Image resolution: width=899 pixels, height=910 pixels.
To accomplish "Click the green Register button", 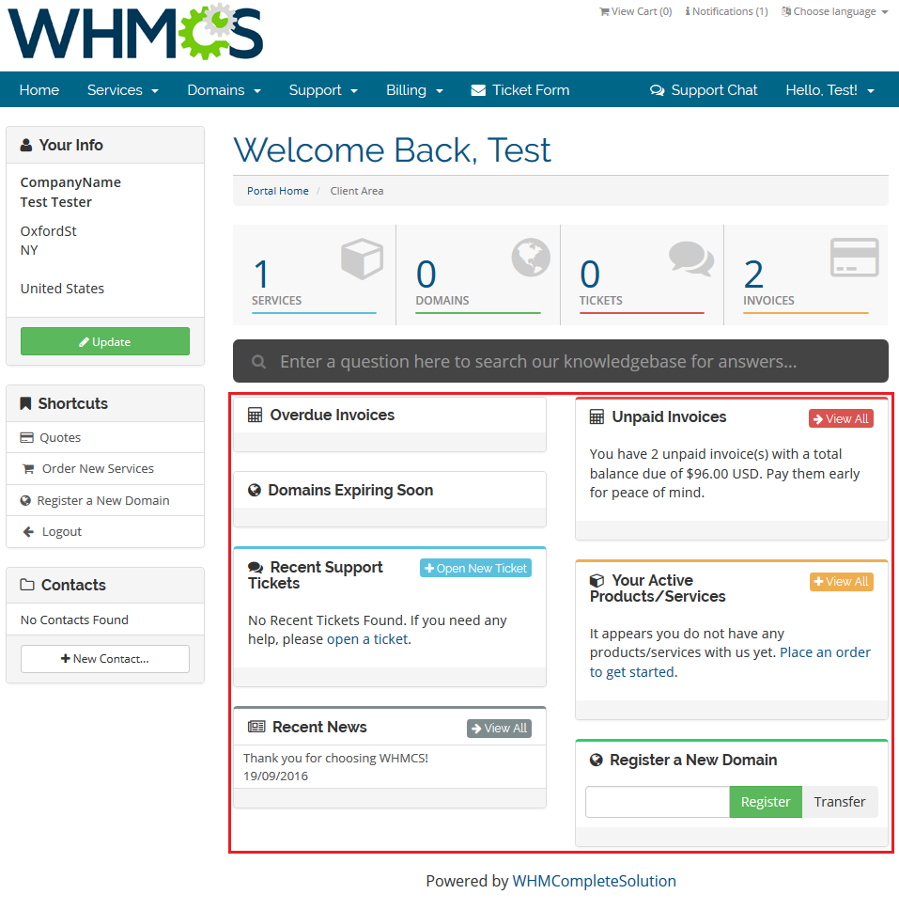I will [x=766, y=802].
